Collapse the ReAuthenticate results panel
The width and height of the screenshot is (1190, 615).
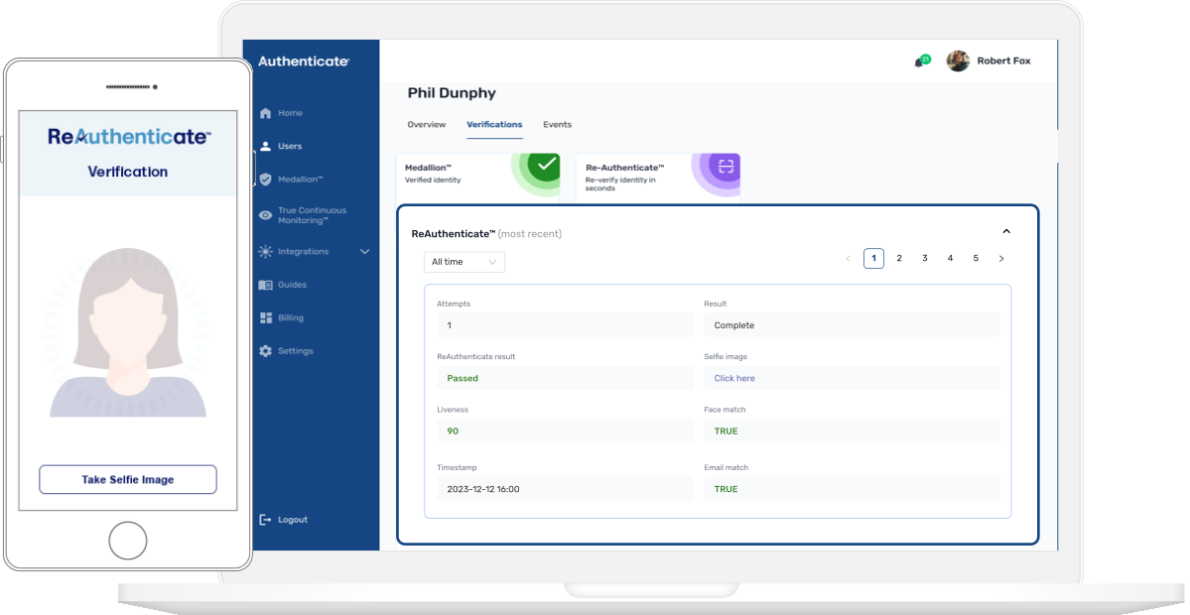click(1005, 231)
